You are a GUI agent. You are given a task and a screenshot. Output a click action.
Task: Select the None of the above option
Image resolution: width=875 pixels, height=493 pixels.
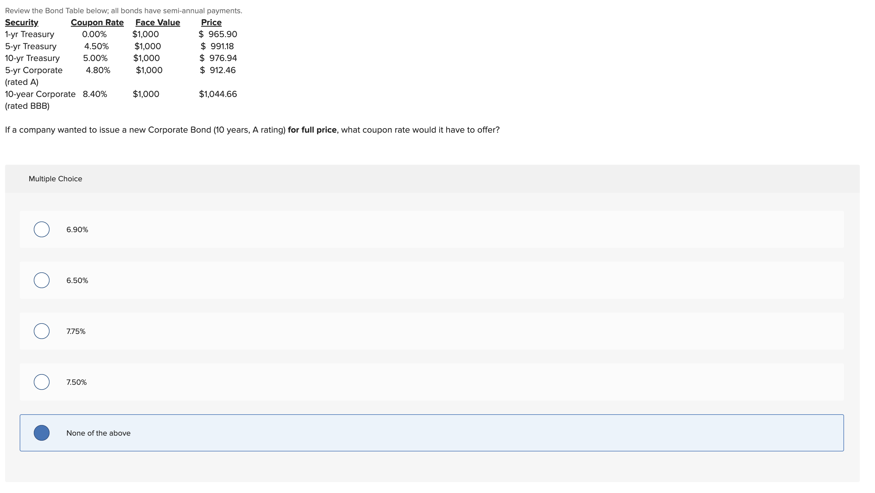pos(41,433)
